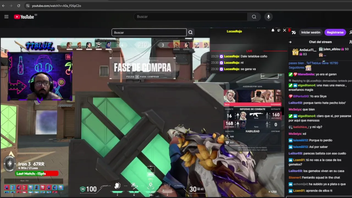Reload the page with the refresh icon
The width and height of the screenshot is (352, 198).
(x=19, y=5)
